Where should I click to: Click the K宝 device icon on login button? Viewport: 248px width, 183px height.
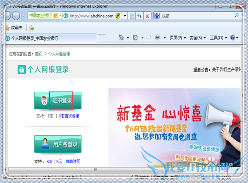pos(44,100)
